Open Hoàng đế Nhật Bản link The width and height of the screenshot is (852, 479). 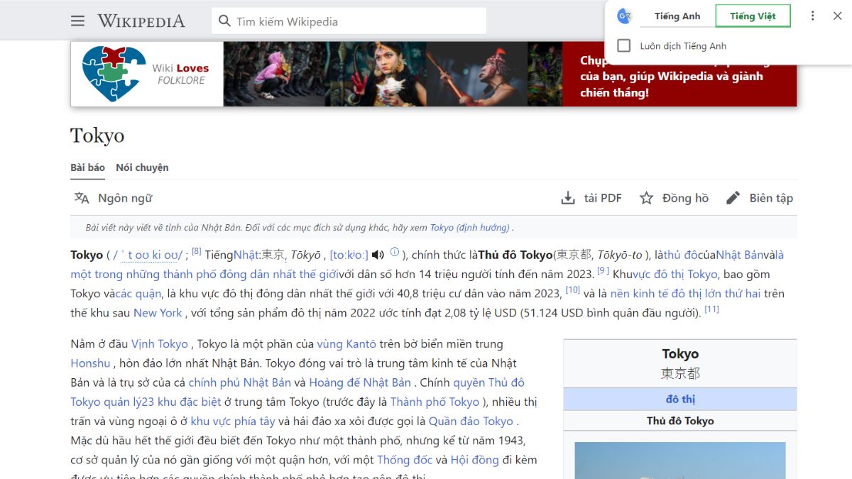click(x=360, y=382)
